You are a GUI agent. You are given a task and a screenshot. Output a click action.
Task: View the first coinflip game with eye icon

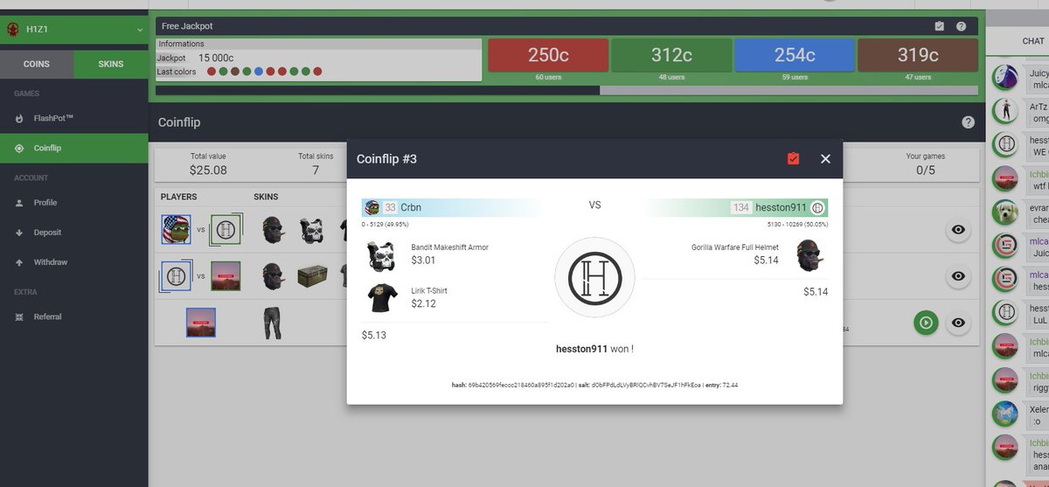pos(958,230)
